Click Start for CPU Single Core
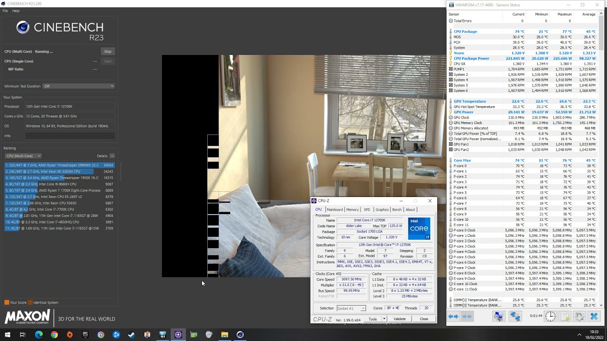 point(108,61)
